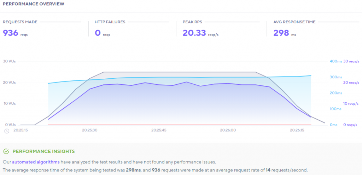This screenshot has width=362, height=175.
Task: Click the '0ms' axis label
Action: 334,125
